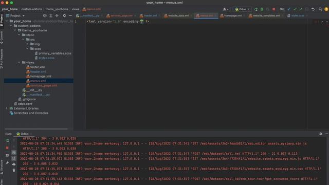
Task: Run Git update project (blue arrow)
Action: coord(289,9)
